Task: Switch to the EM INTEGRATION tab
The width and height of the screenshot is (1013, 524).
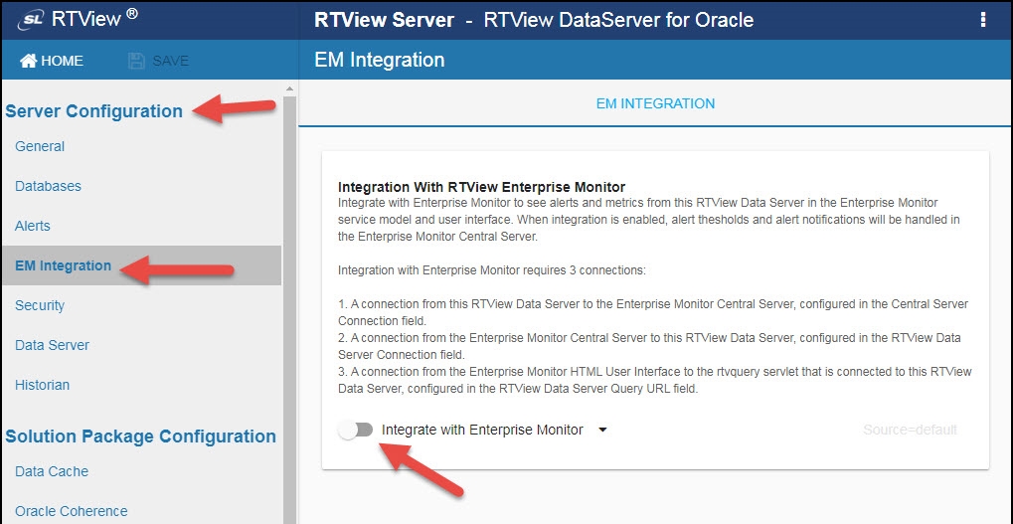Action: 655,103
